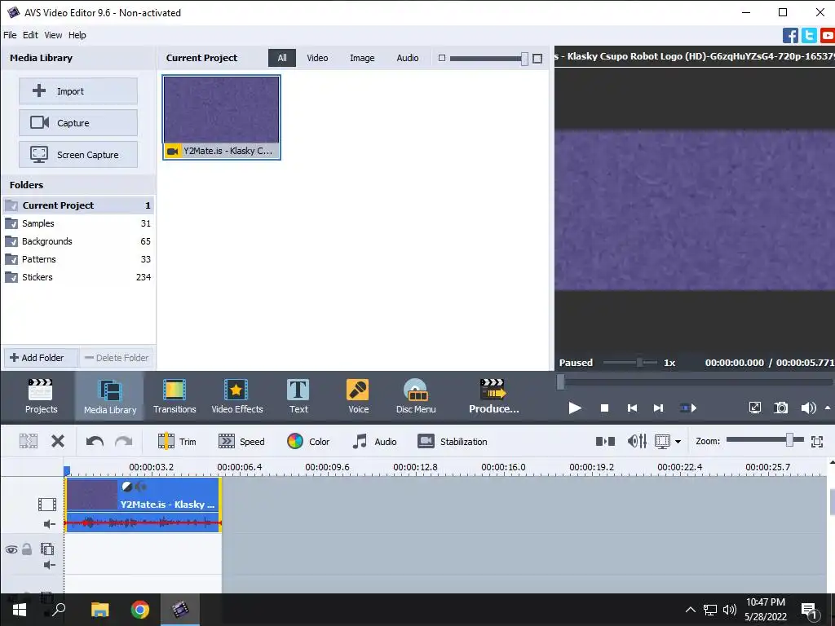This screenshot has height=626, width=835.
Task: Open Facebook link icon
Action: click(x=790, y=35)
